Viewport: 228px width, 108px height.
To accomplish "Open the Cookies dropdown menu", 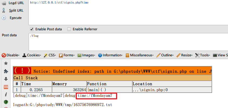I will click(x=32, y=55).
